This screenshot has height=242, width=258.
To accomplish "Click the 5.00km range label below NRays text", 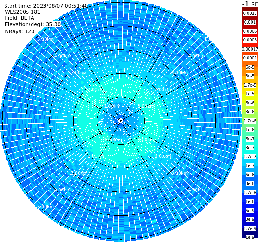I will [x=45, y=39].
